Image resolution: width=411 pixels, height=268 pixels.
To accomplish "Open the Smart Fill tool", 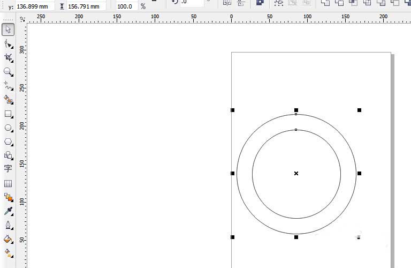I will (8, 99).
